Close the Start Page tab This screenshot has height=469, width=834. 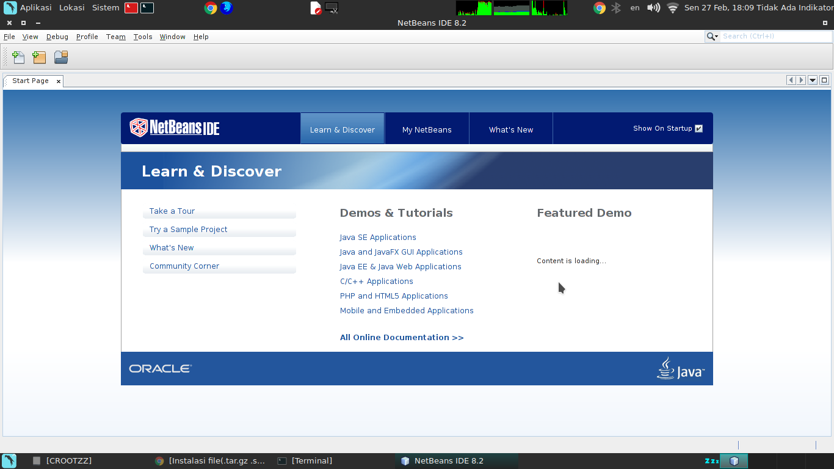tap(59, 81)
